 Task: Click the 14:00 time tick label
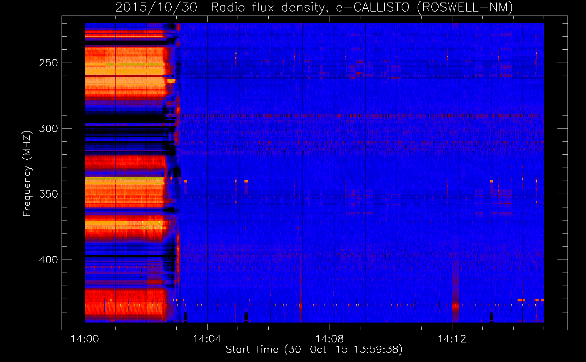click(x=85, y=339)
